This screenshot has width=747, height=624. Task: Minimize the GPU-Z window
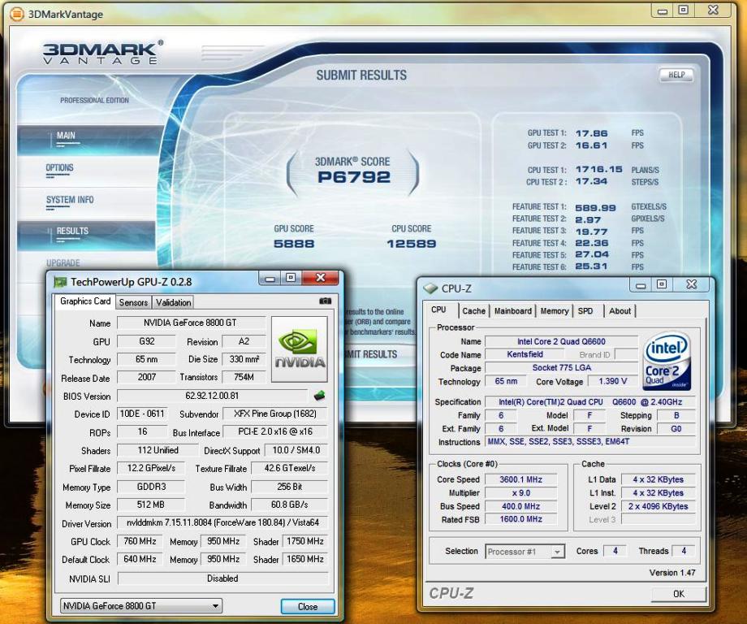(x=270, y=278)
